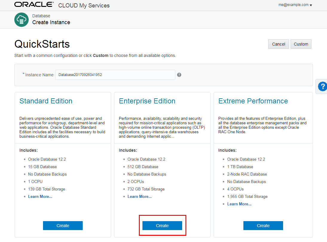Image resolution: width=327 pixels, height=242 pixels.
Task: Click the Custom button
Action: (x=301, y=44)
